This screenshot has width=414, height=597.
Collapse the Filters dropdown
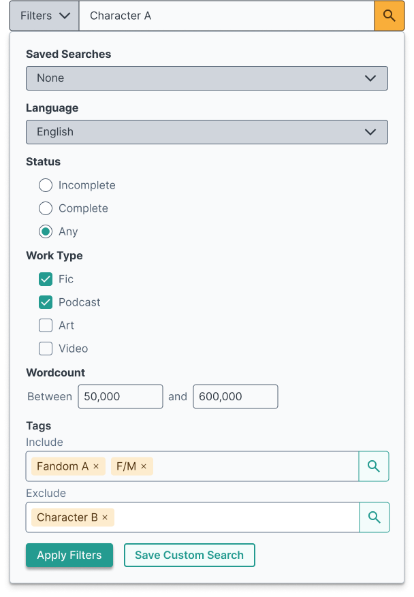pos(44,16)
